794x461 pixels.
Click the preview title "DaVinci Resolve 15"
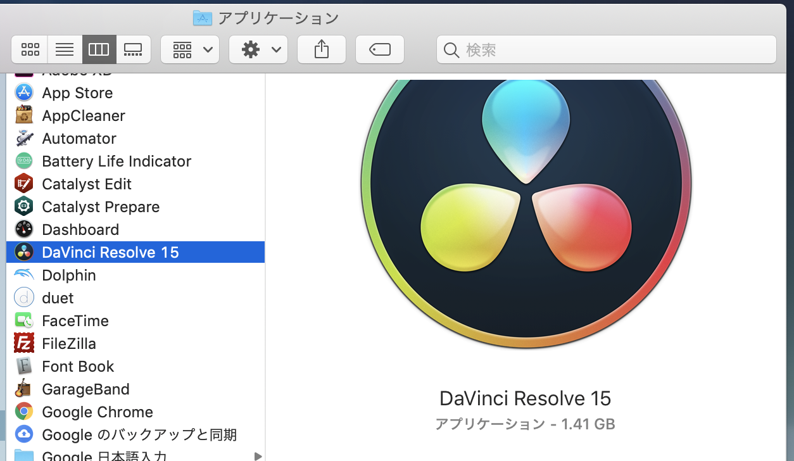click(526, 398)
